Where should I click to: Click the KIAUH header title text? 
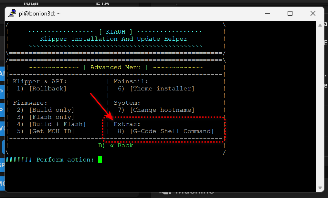click(x=115, y=32)
